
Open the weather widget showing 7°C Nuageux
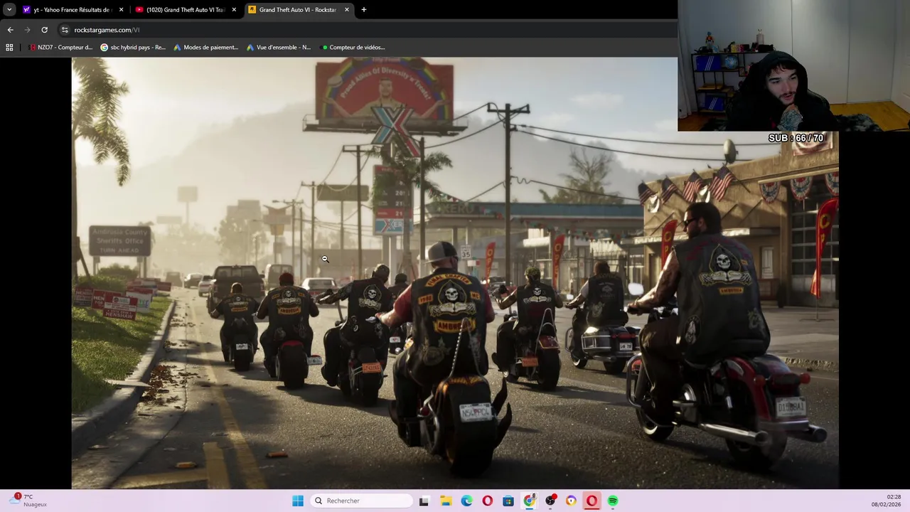coord(28,501)
